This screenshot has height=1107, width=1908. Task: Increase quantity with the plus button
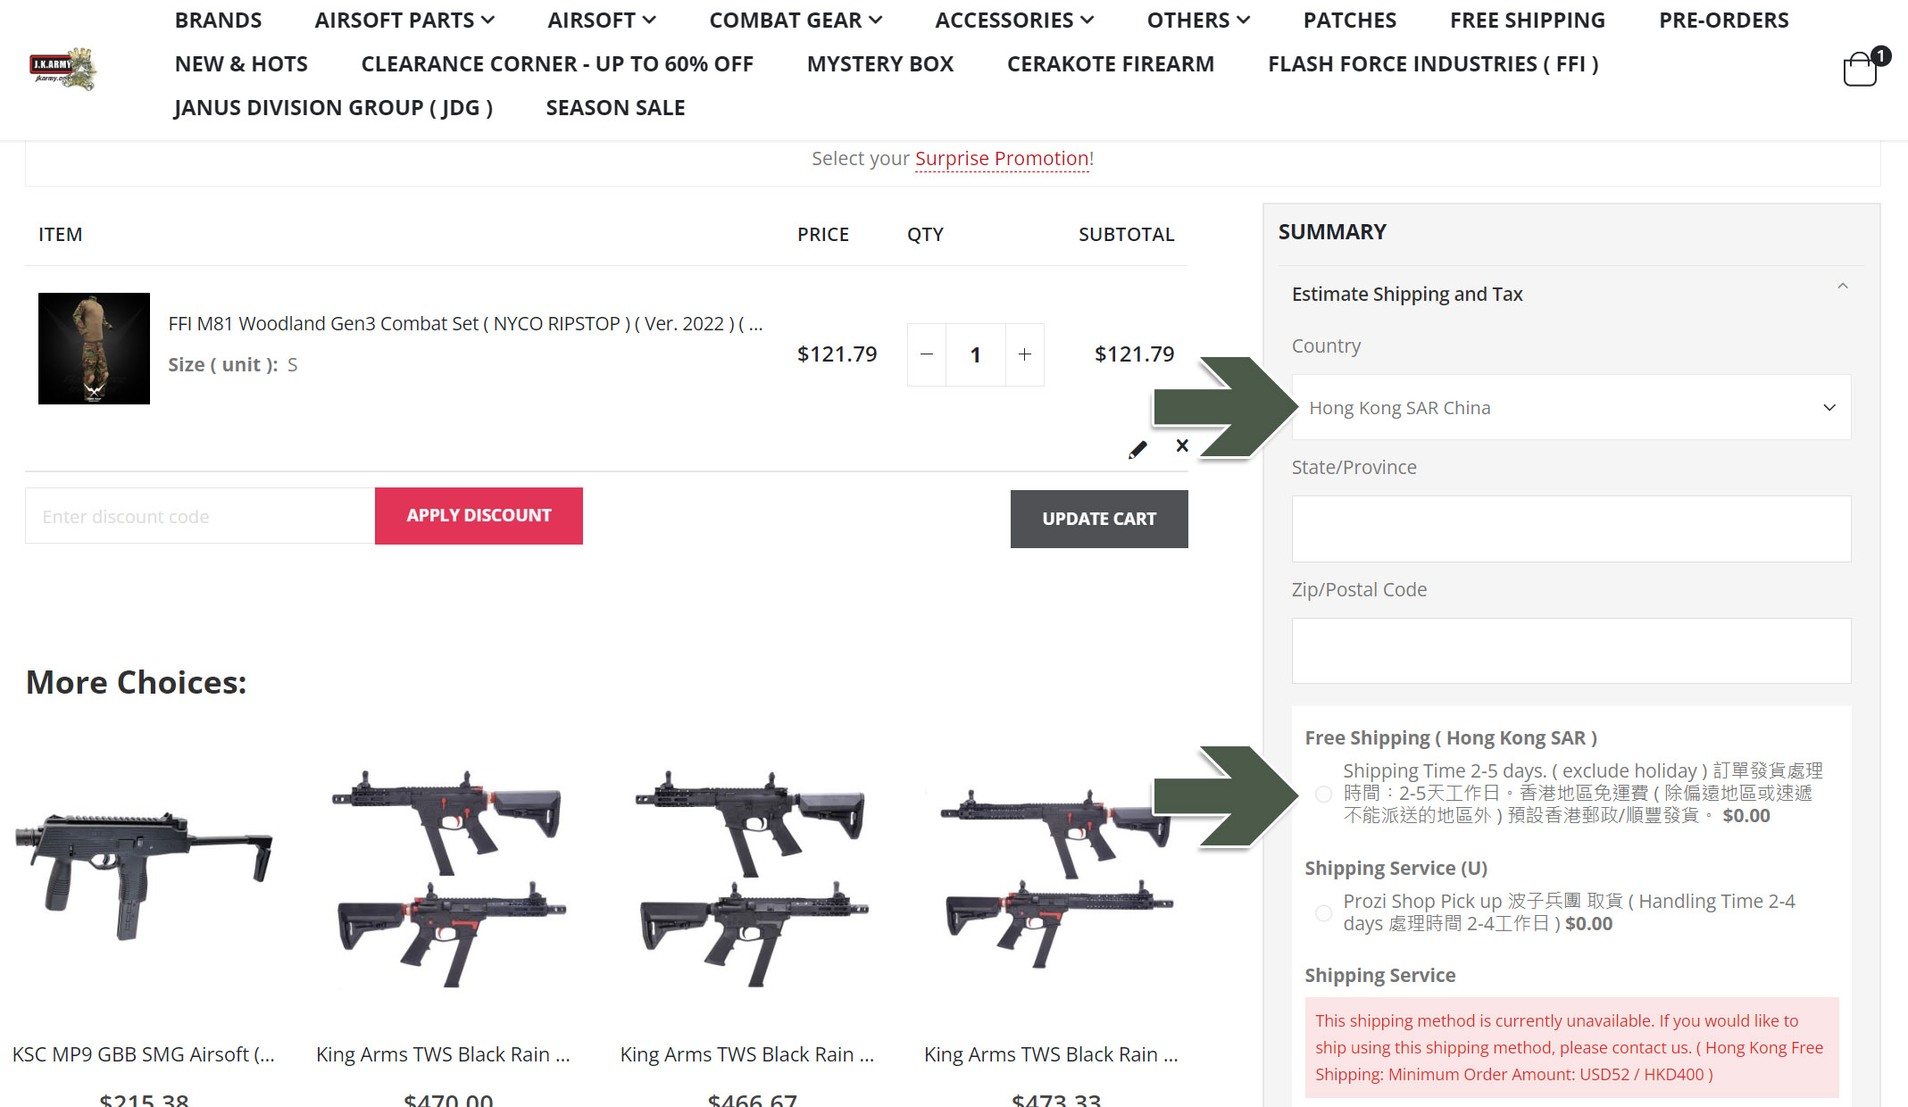pyautogui.click(x=1025, y=354)
